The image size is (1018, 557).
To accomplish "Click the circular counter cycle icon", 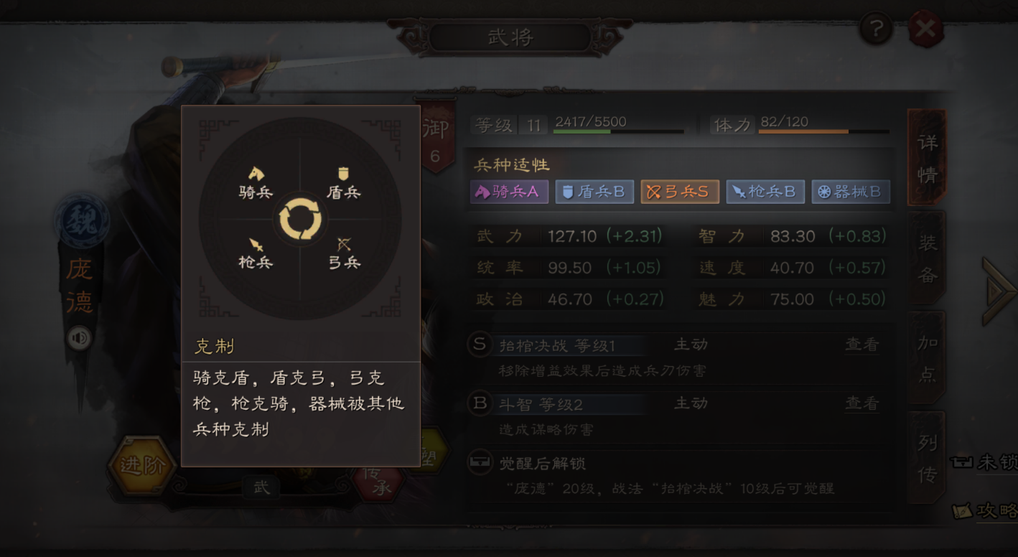I will click(x=300, y=218).
